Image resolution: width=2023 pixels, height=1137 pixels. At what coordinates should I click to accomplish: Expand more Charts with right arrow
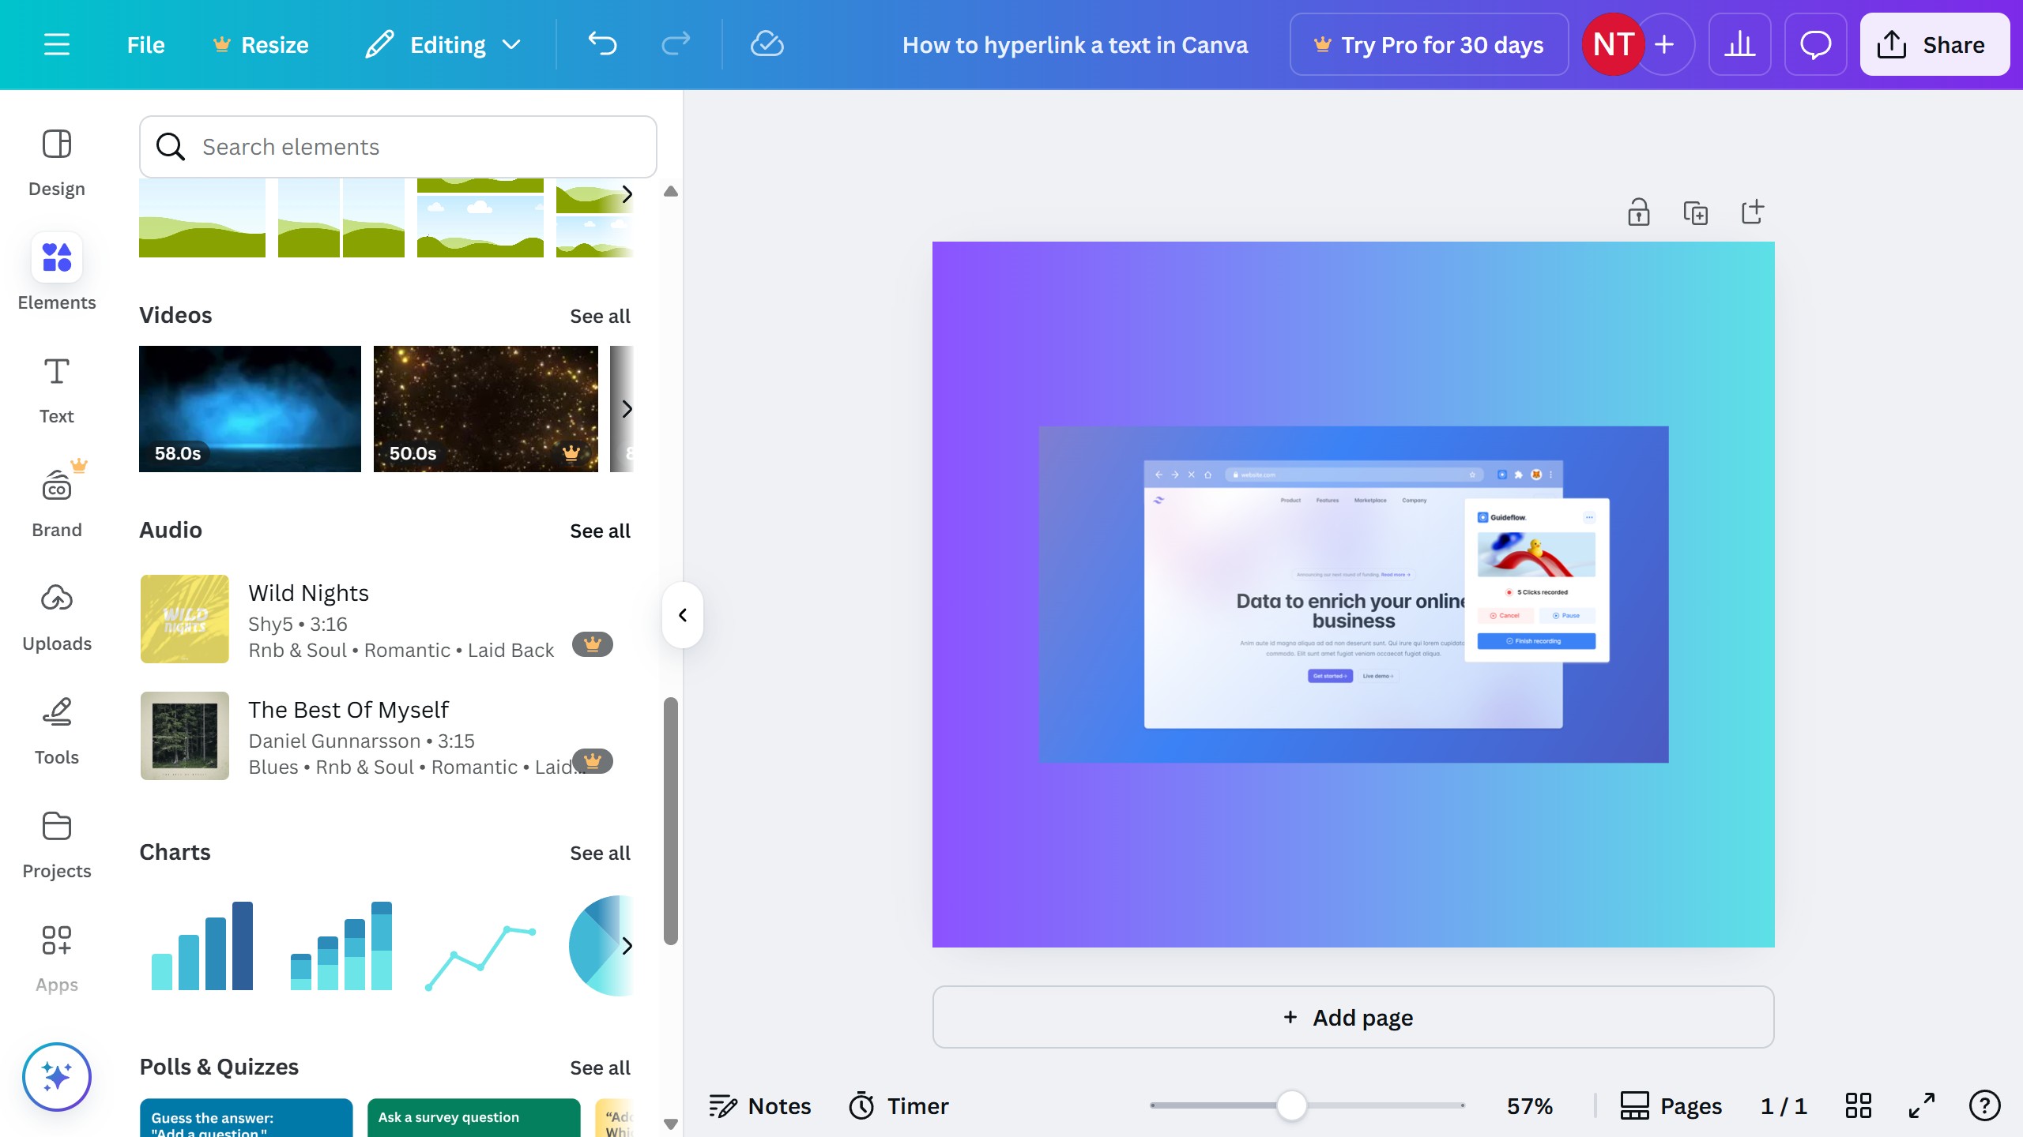click(x=627, y=946)
